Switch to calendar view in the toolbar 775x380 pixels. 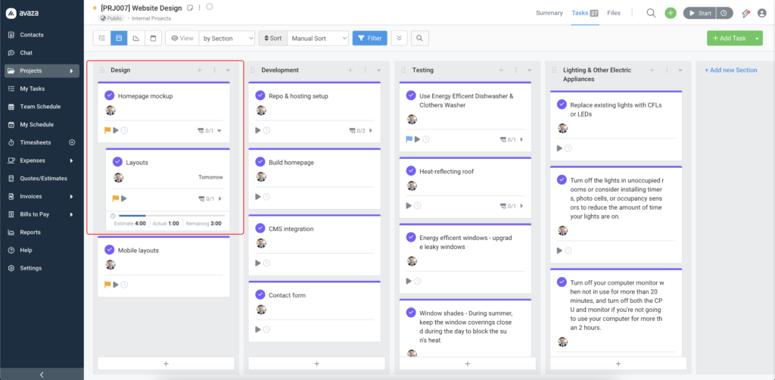pyautogui.click(x=152, y=38)
